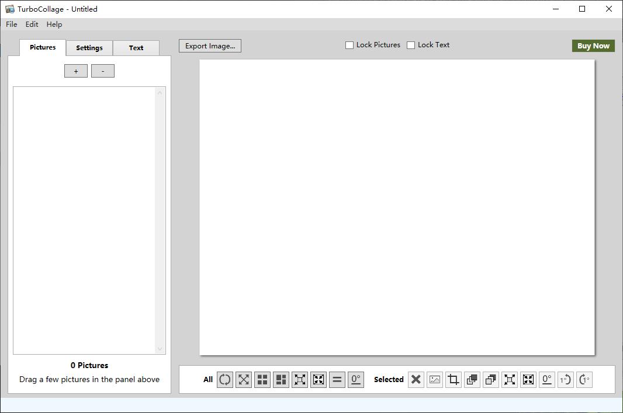Delete the selected picture with X icon
Screen dimensions: 623x413
[x=416, y=380]
